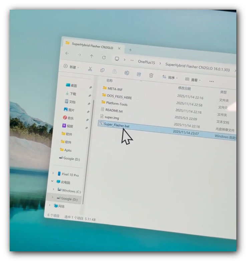Open the 新建 (New) dropdown

pos(71,67)
